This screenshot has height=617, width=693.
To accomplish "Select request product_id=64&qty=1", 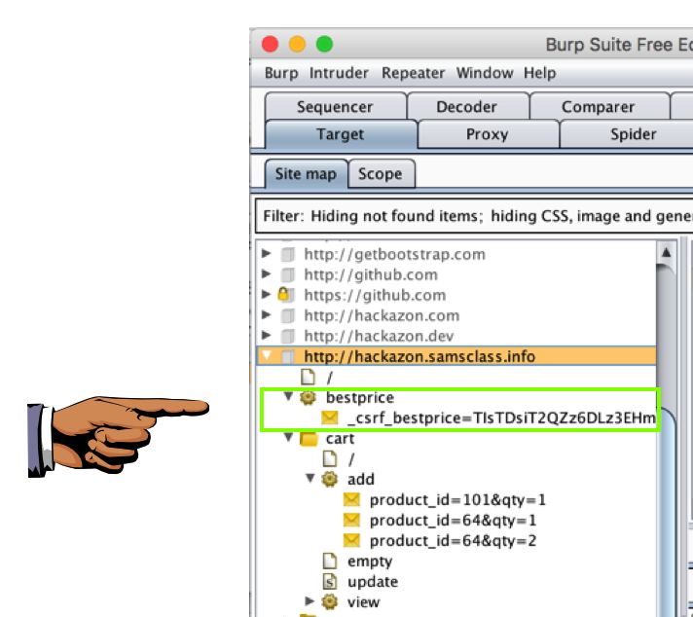I will pos(453,520).
